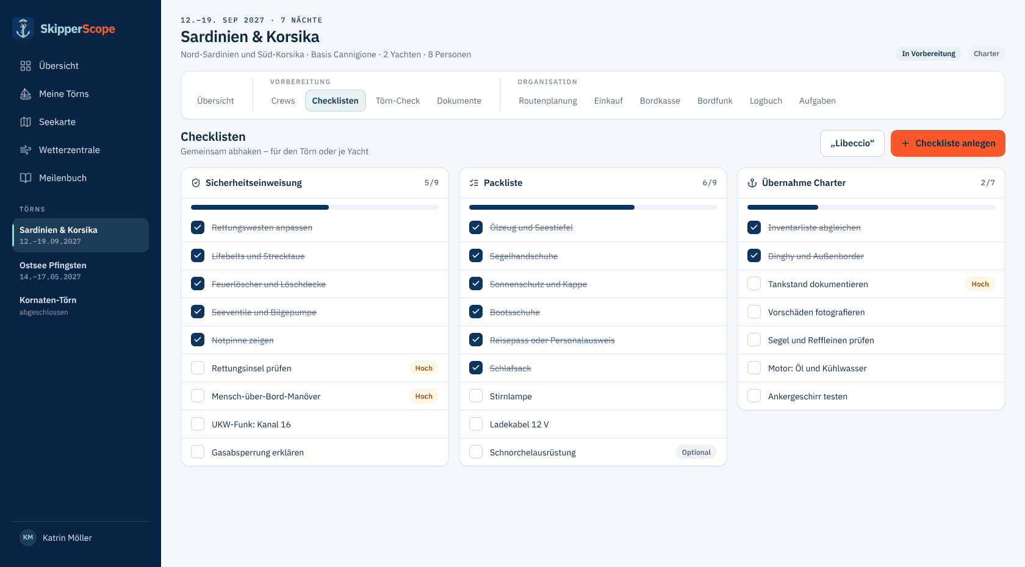
Task: Click the book icon beside Meilenbuch
Action: click(x=26, y=178)
